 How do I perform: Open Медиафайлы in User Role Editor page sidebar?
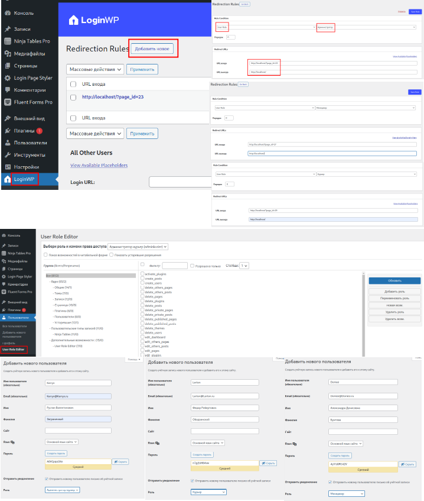click(18, 261)
